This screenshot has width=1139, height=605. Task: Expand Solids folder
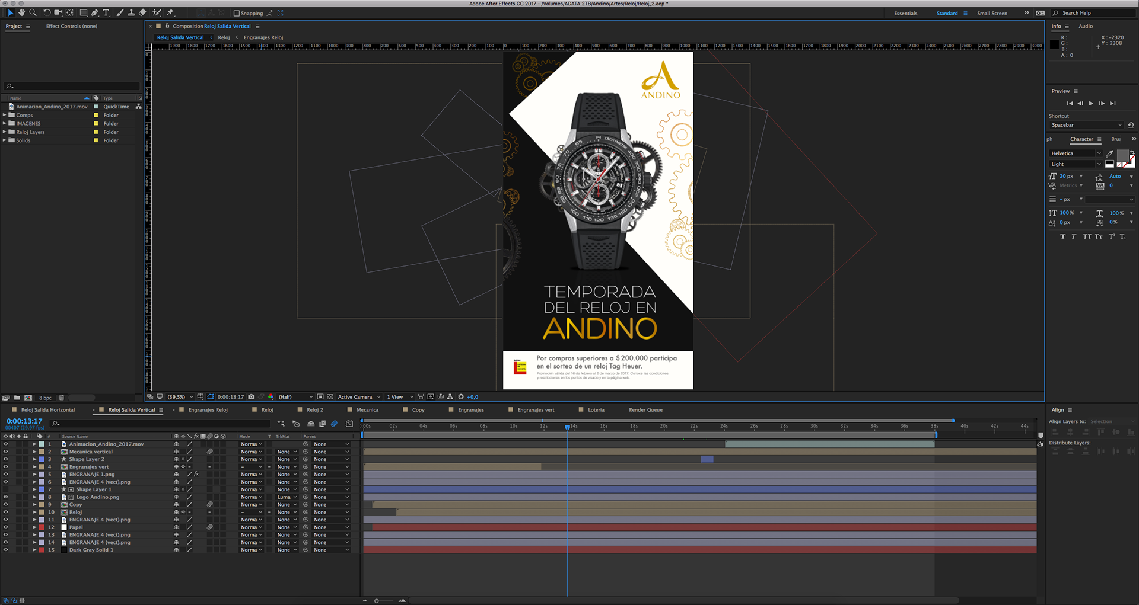point(5,140)
